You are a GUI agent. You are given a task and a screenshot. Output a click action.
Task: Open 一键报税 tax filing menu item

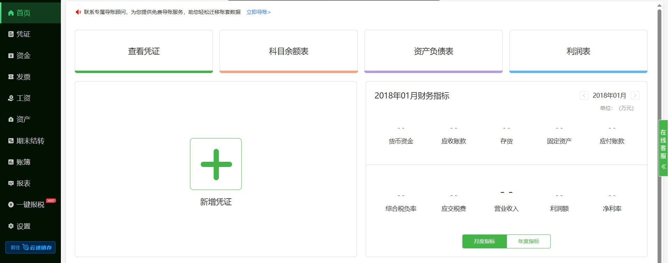click(x=30, y=205)
